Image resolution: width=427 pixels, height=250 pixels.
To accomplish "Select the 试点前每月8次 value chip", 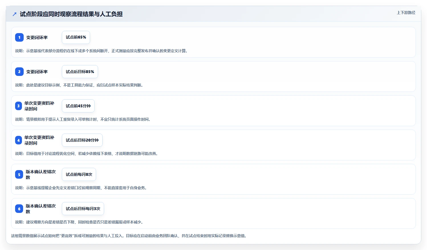I will click(x=79, y=174).
